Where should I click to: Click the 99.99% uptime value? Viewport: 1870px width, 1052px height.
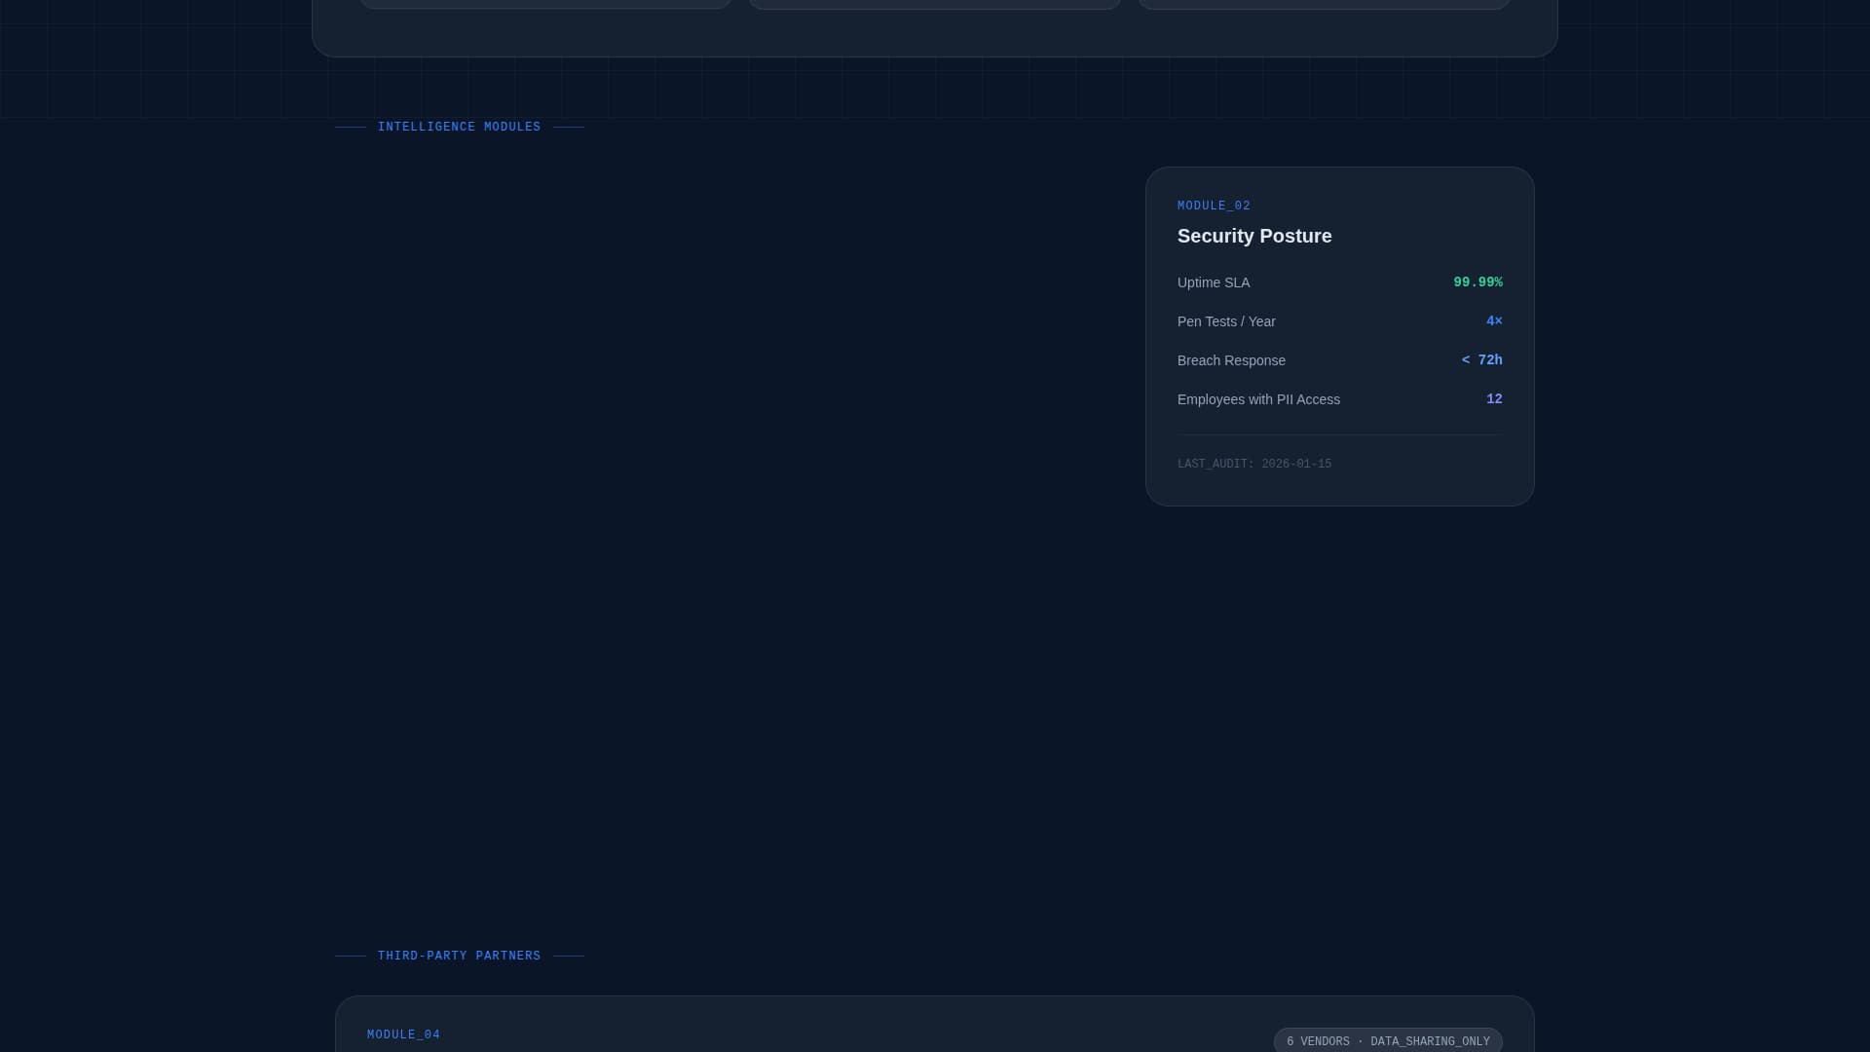click(x=1477, y=282)
